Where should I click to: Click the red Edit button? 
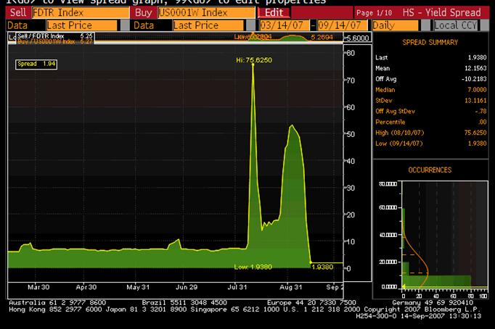tap(274, 12)
